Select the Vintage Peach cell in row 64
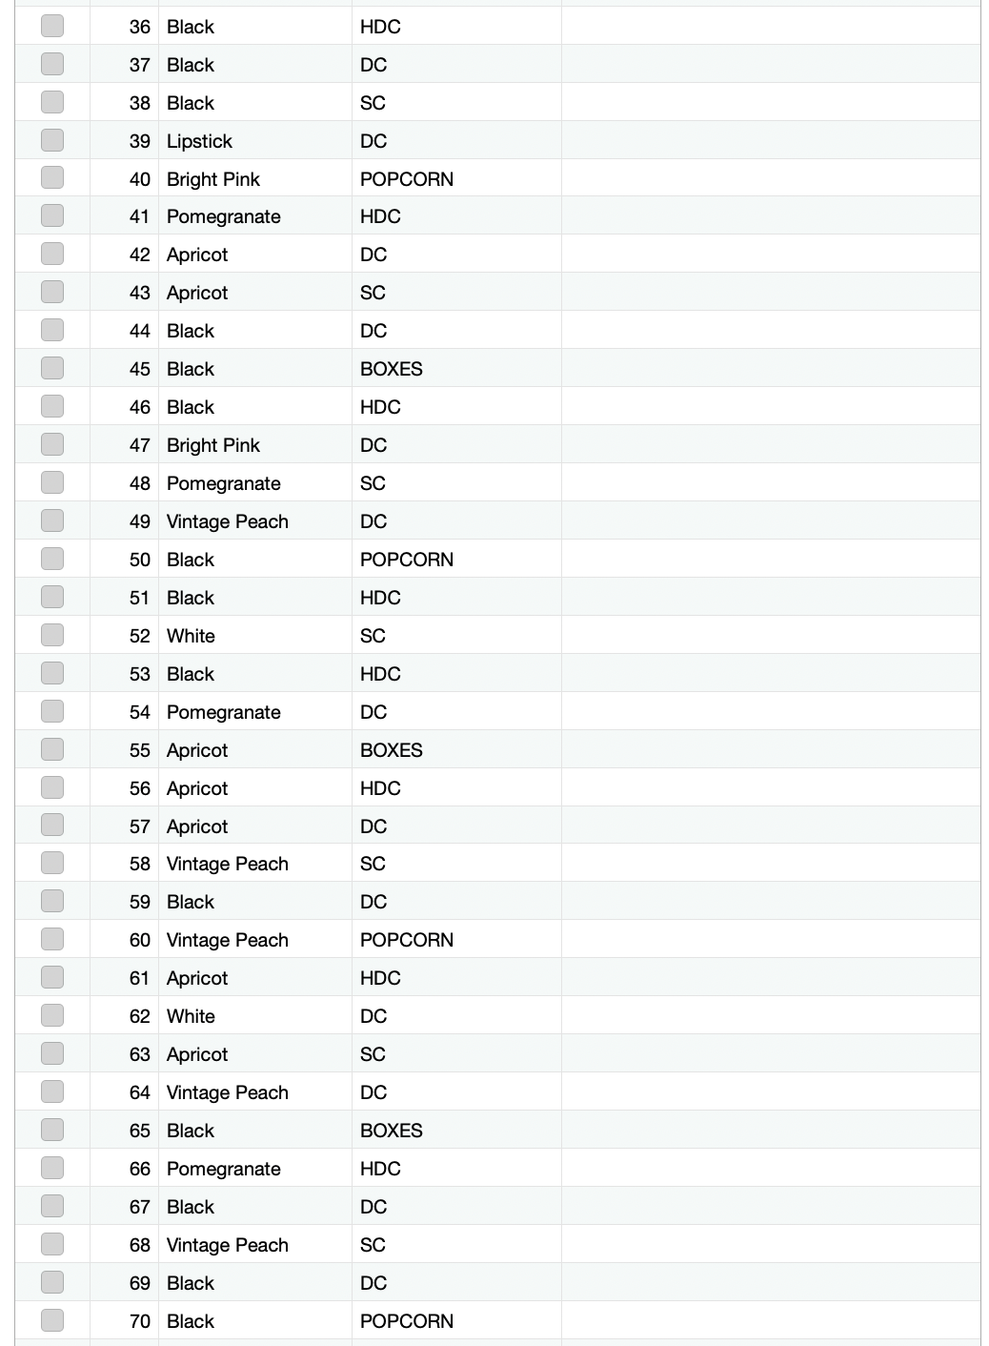Viewport: 989px width, 1346px height. tap(255, 1092)
